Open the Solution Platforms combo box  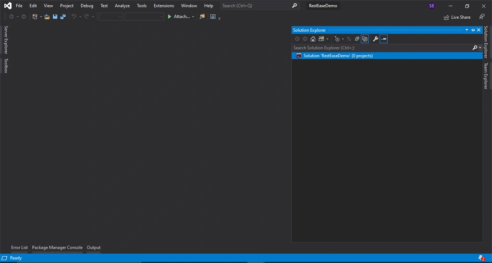[144, 17]
